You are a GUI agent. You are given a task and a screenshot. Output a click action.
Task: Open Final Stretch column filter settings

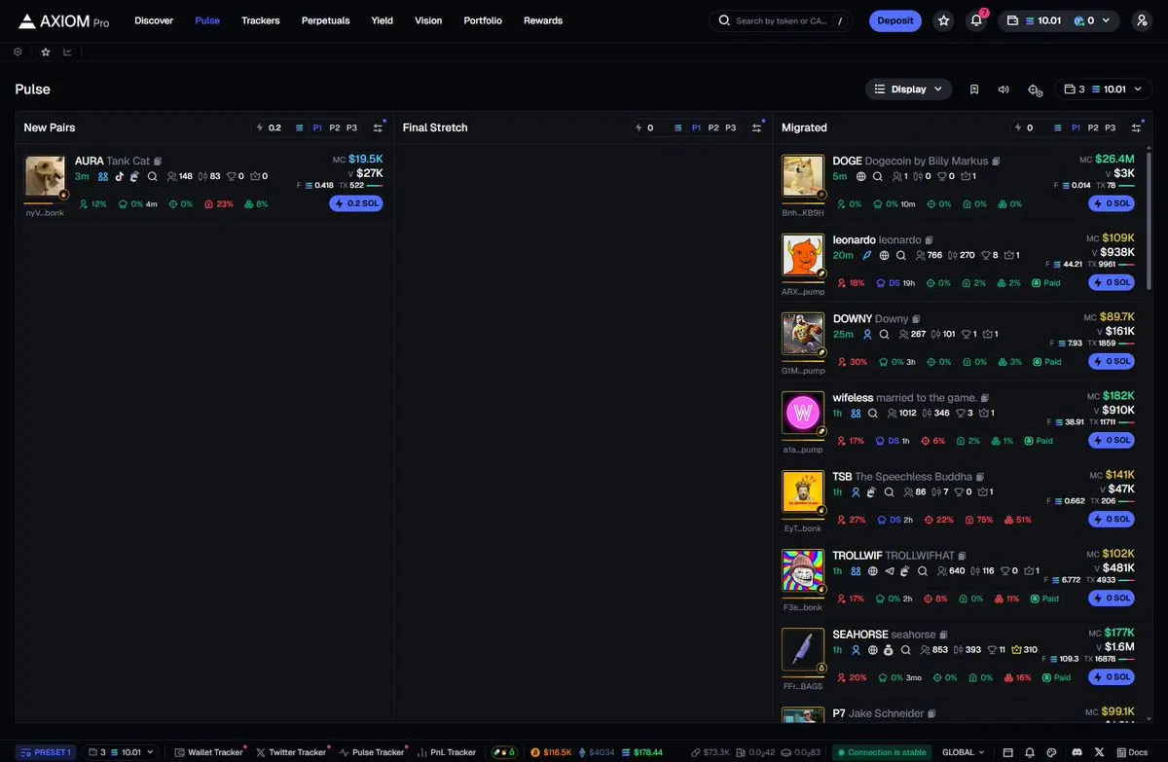point(756,127)
